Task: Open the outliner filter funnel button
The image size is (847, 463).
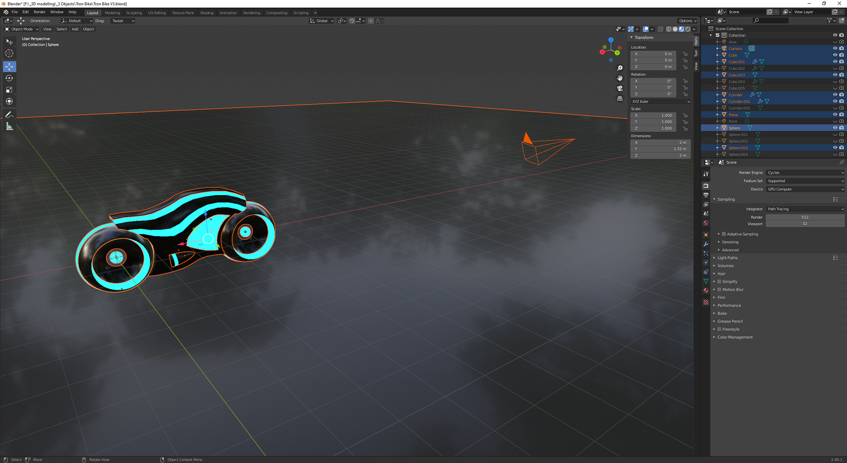Action: (829, 21)
